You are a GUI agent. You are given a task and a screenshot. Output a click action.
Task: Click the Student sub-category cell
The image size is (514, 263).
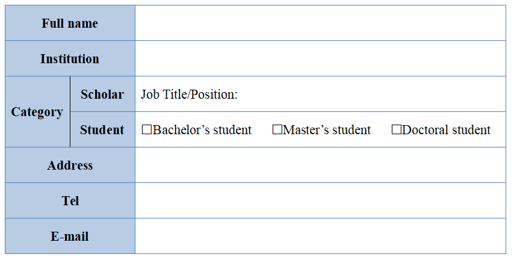[102, 130]
